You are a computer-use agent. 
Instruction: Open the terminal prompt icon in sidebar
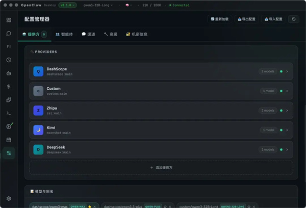9,113
